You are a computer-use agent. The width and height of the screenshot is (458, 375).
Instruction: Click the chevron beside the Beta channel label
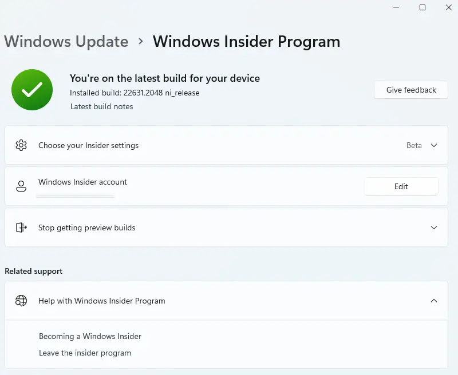[x=434, y=145]
